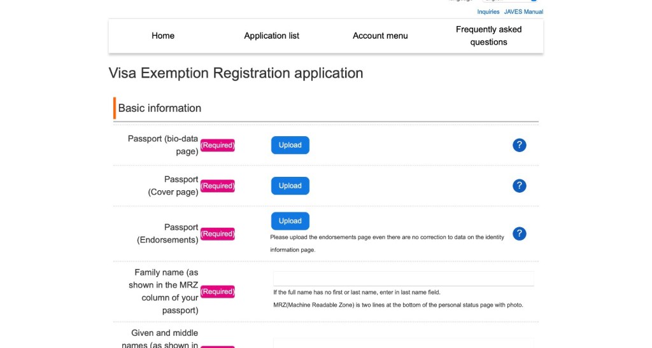Upload the passport endorsements page

pyautogui.click(x=290, y=221)
